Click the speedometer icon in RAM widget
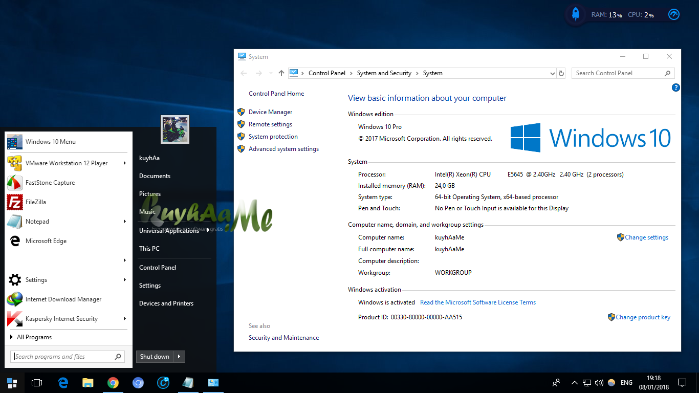This screenshot has width=699, height=393. 674,14
